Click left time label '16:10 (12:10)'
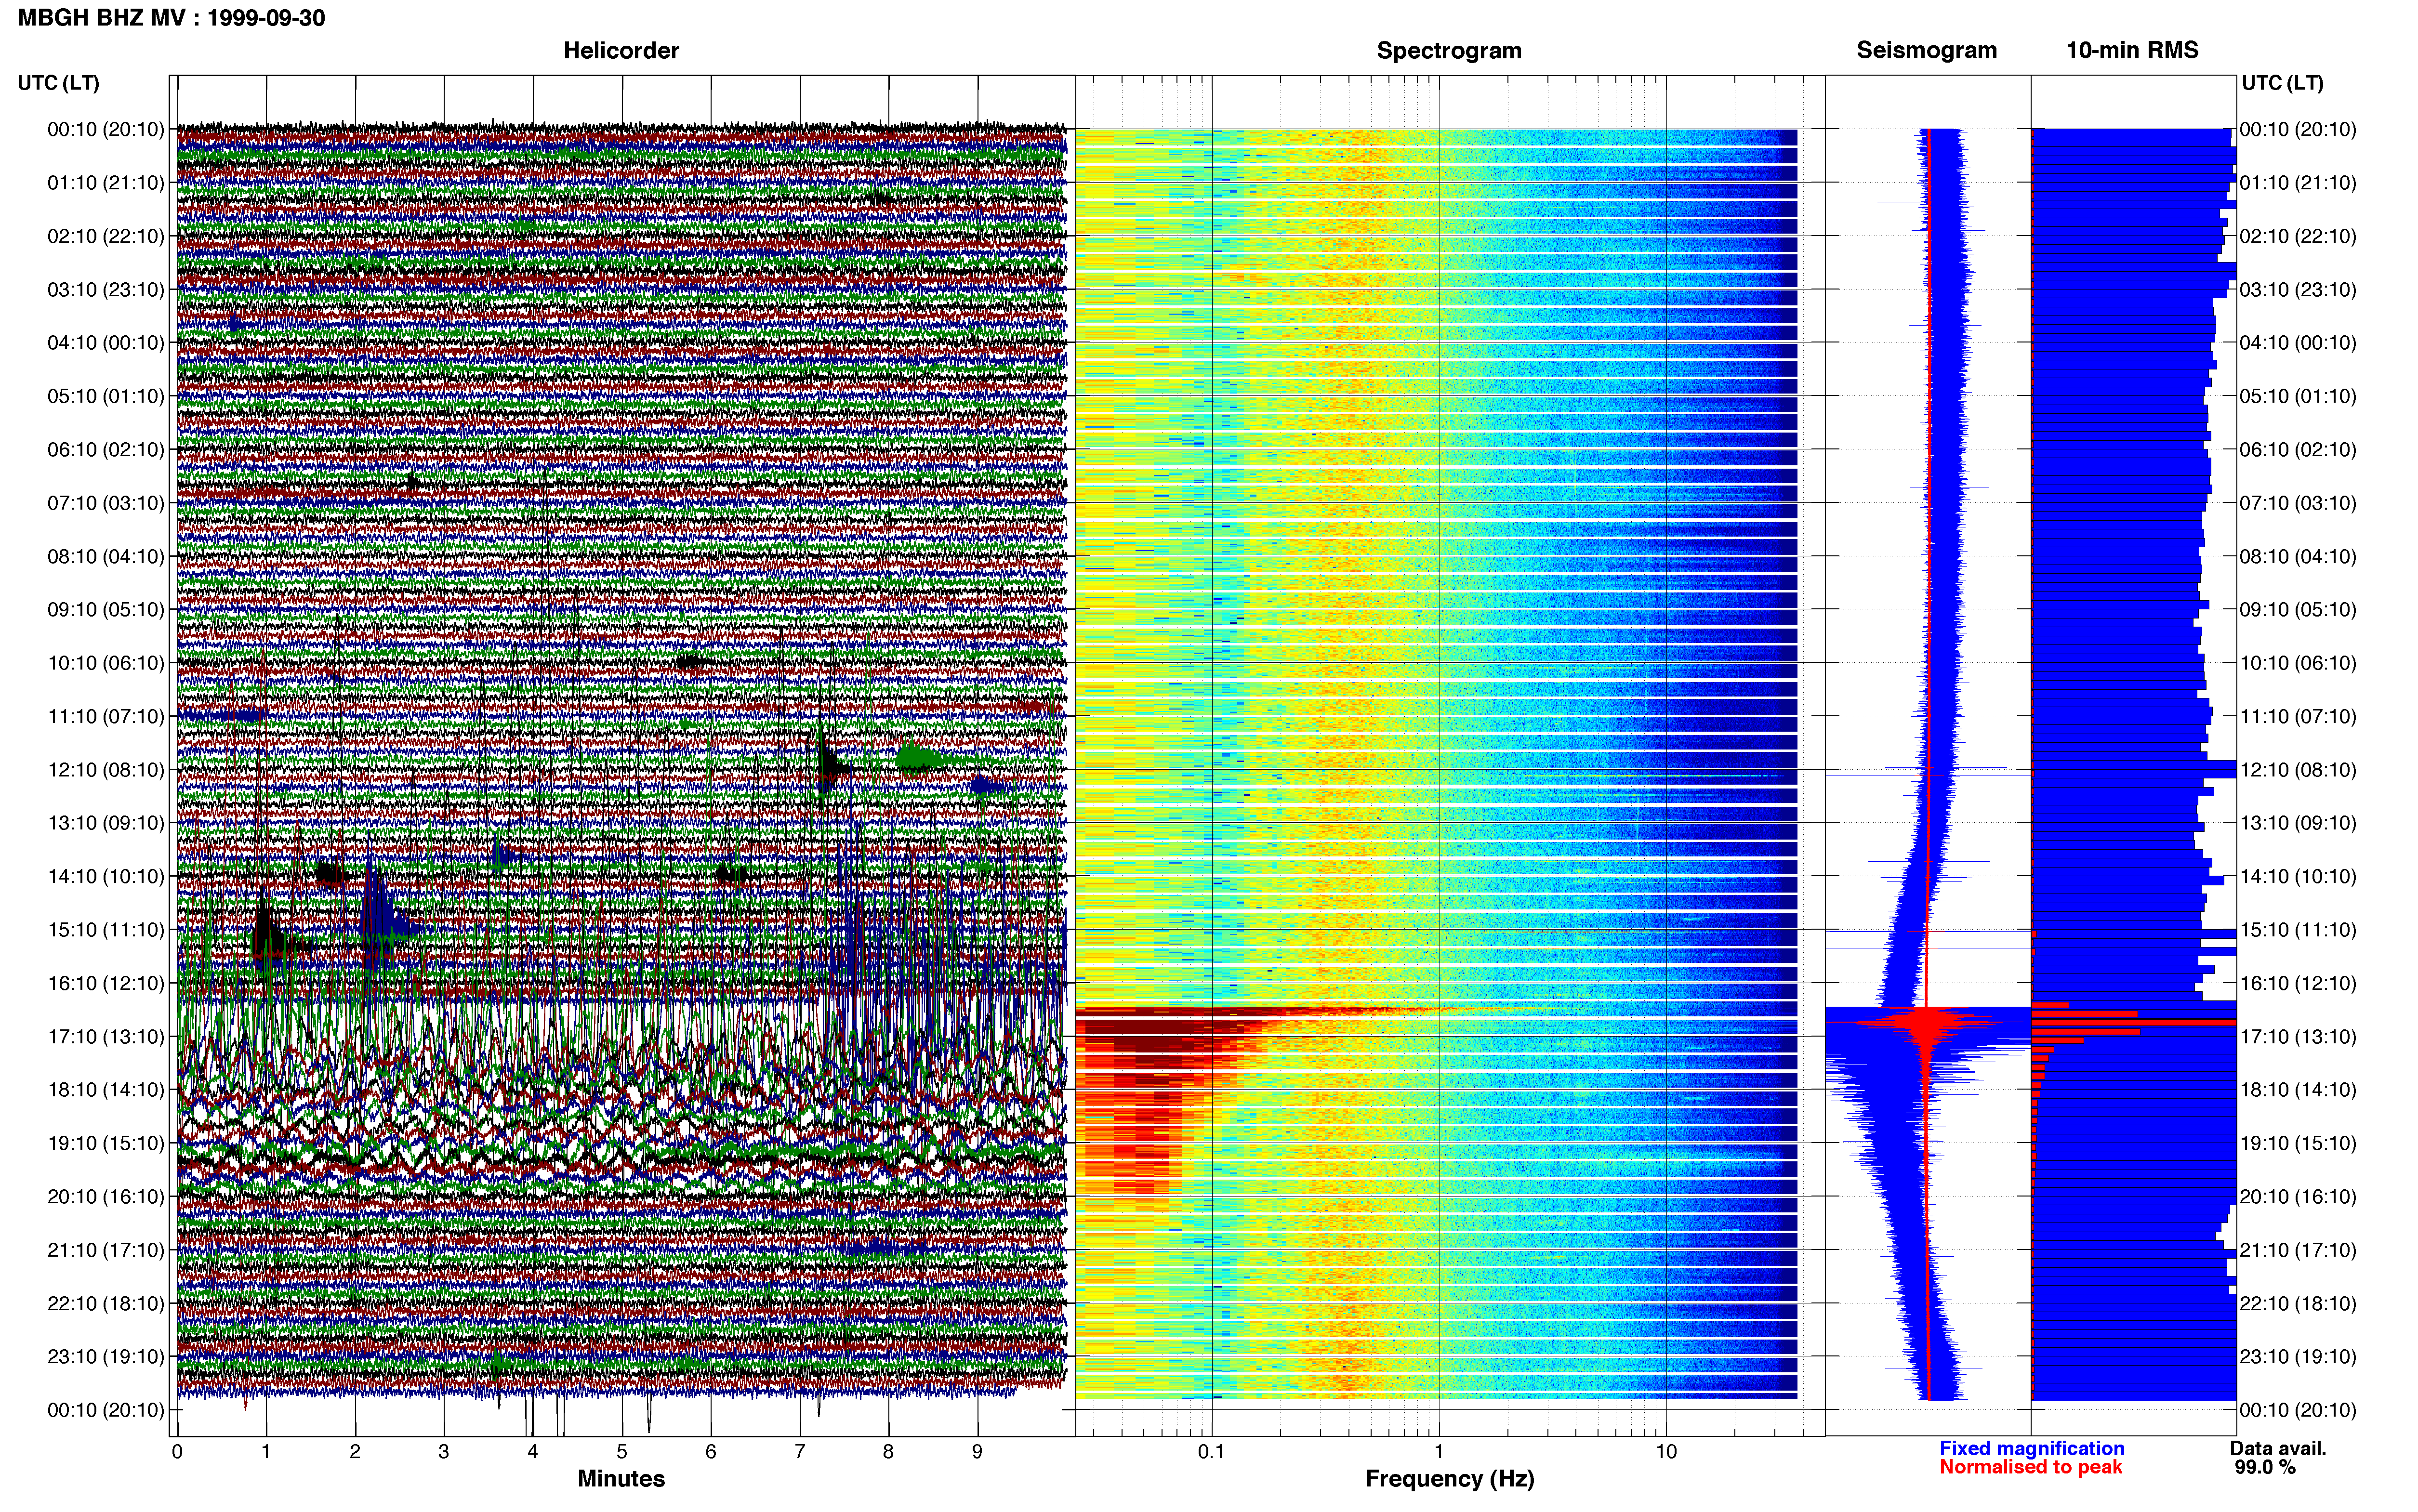Image resolution: width=2418 pixels, height=1512 pixels. tap(106, 983)
